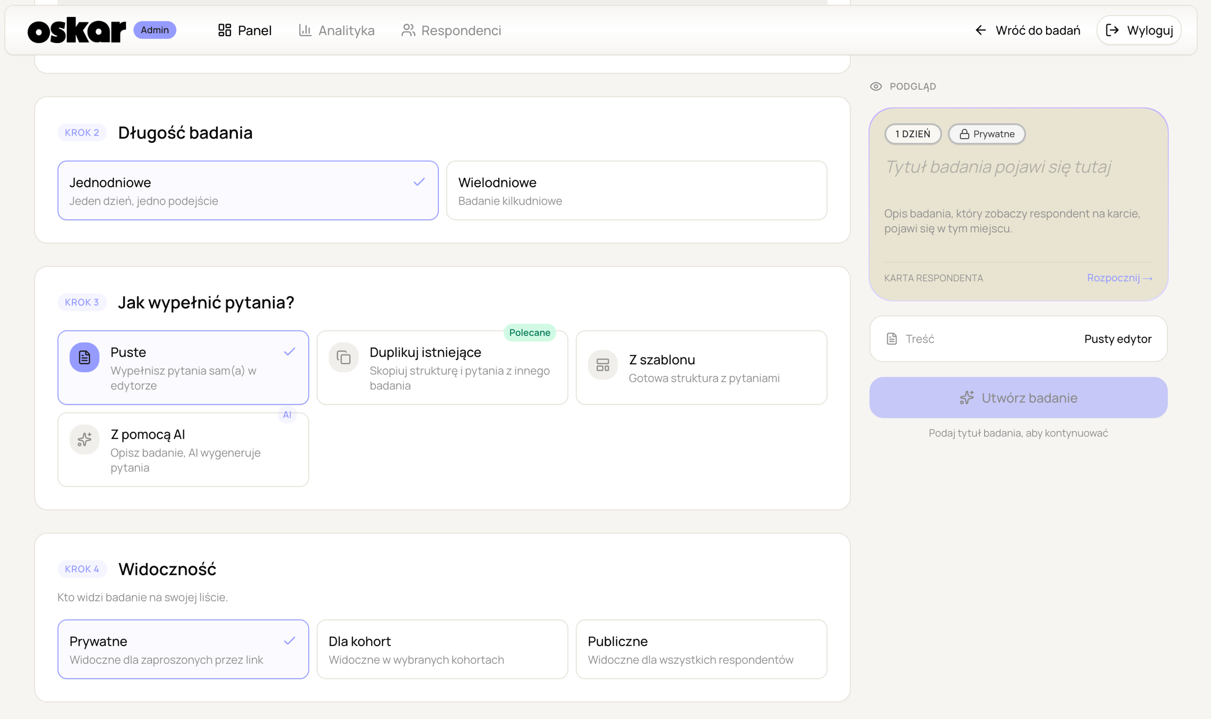
Task: Click the Polecane badge
Action: (530, 333)
